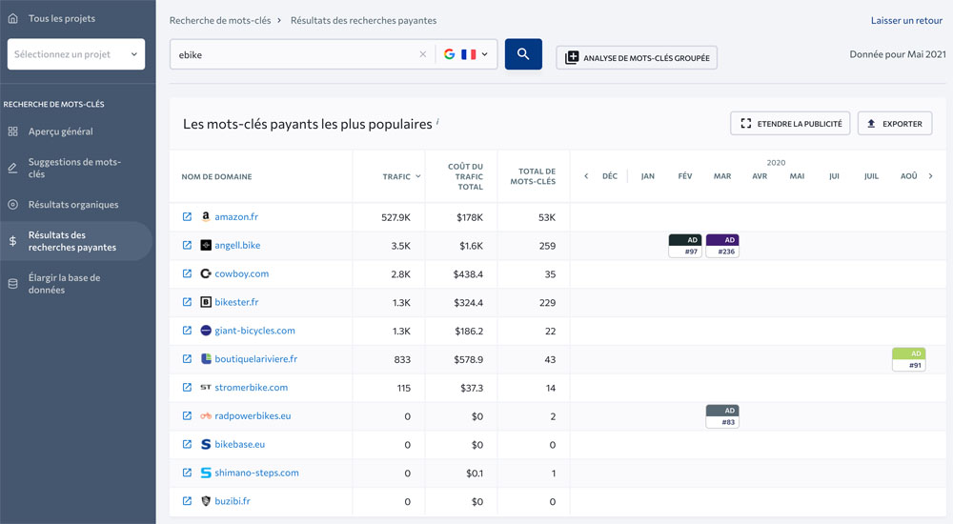The height and width of the screenshot is (524, 953).
Task: Click the bikester.fr domain link
Action: pyautogui.click(x=236, y=302)
